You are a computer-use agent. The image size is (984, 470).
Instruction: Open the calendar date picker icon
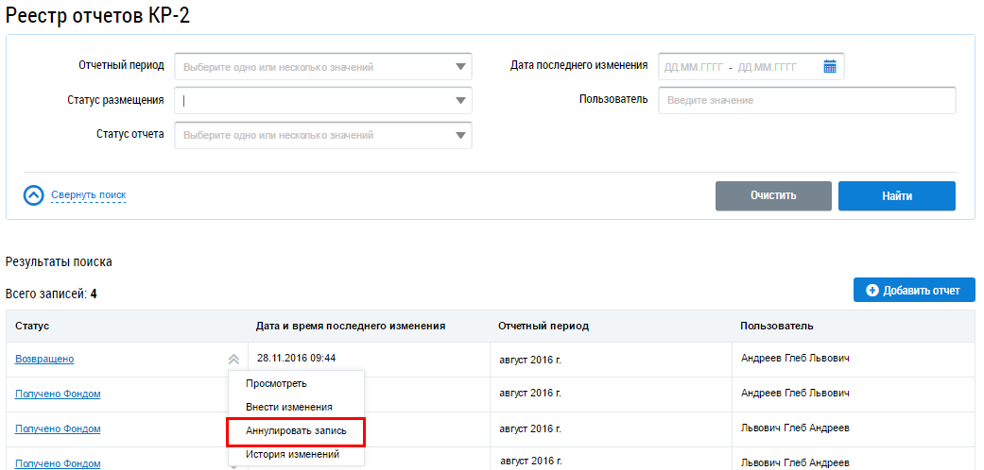tap(830, 66)
